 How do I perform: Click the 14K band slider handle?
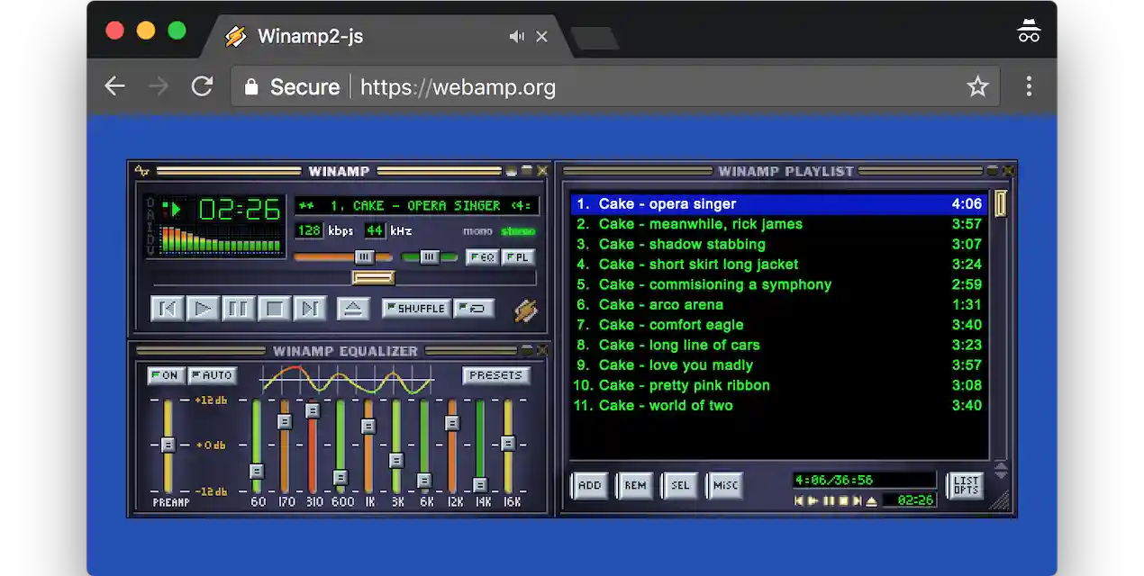point(480,485)
